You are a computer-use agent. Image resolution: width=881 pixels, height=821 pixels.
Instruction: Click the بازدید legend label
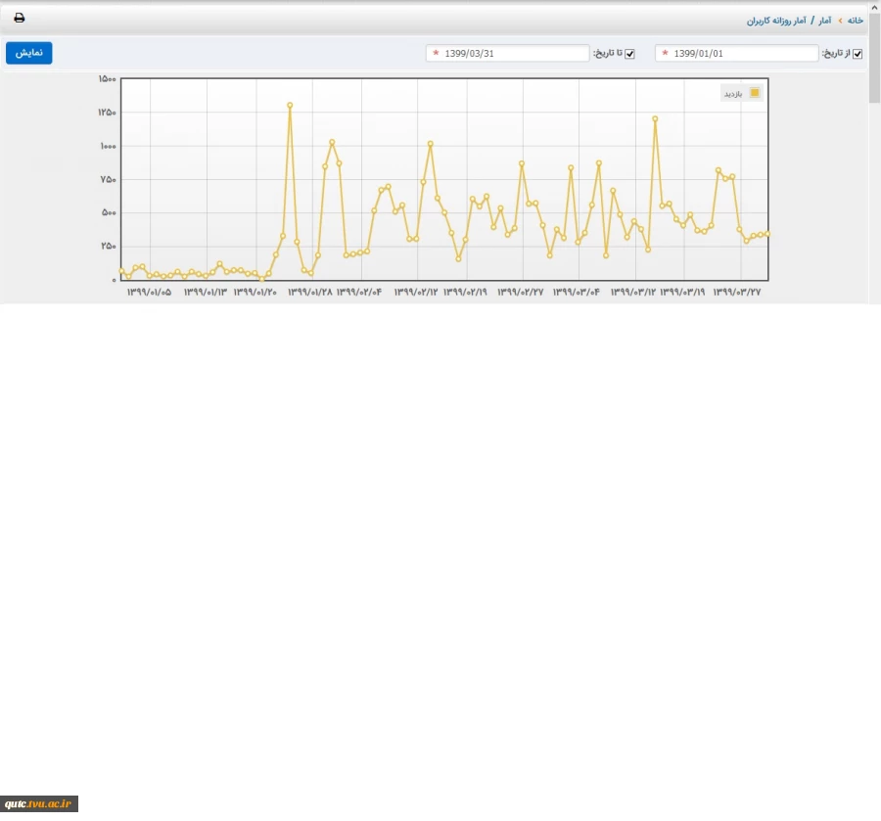pos(733,94)
